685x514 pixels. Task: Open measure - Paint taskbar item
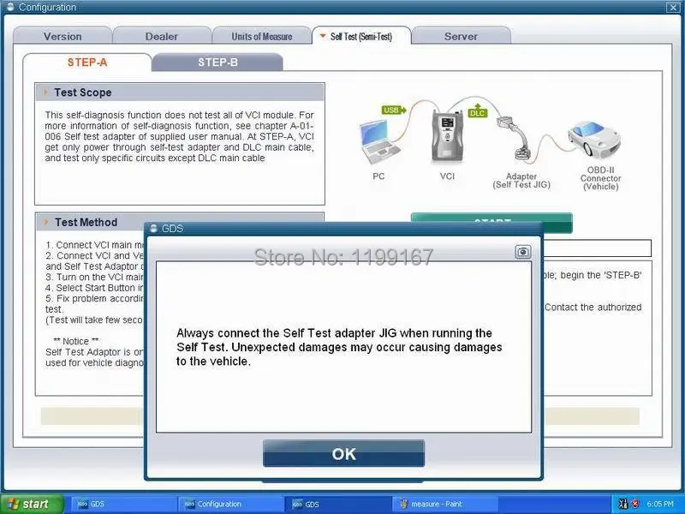click(x=444, y=504)
